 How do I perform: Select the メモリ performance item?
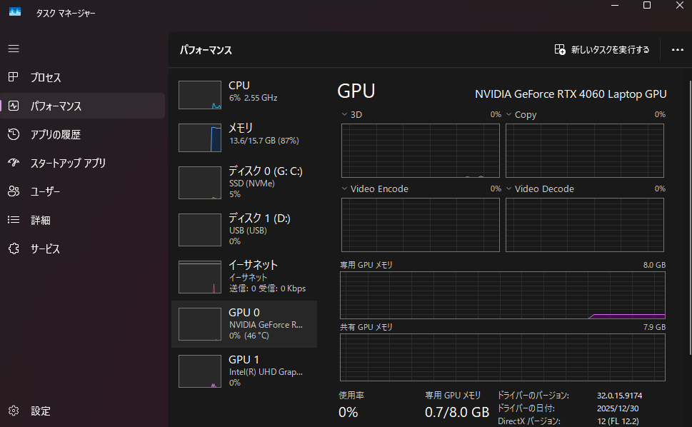tap(244, 138)
